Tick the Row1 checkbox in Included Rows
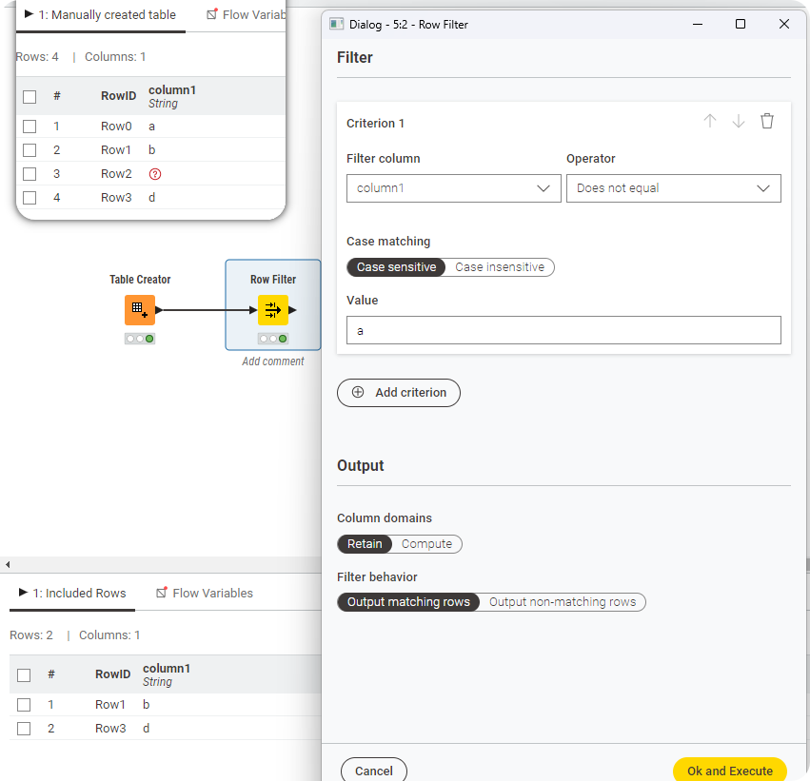This screenshot has width=810, height=781. tap(24, 705)
